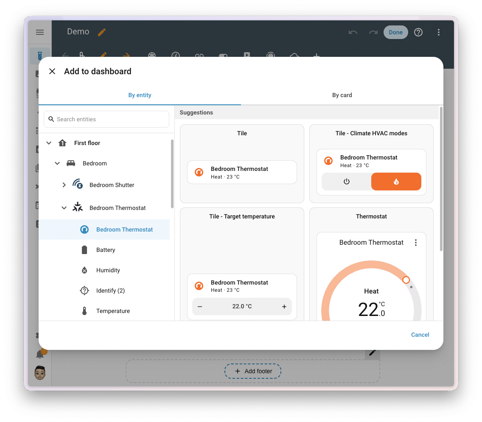
Task: Click the Search entities field
Action: pos(106,119)
